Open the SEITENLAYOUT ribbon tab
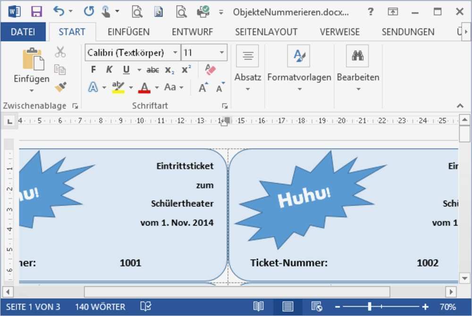 267,32
